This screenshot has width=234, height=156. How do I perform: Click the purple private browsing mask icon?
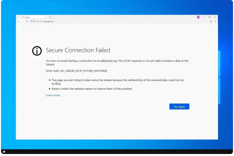click(x=198, y=17)
